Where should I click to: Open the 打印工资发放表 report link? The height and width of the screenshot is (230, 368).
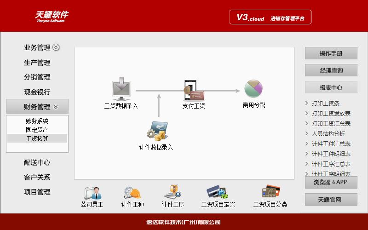coord(331,113)
